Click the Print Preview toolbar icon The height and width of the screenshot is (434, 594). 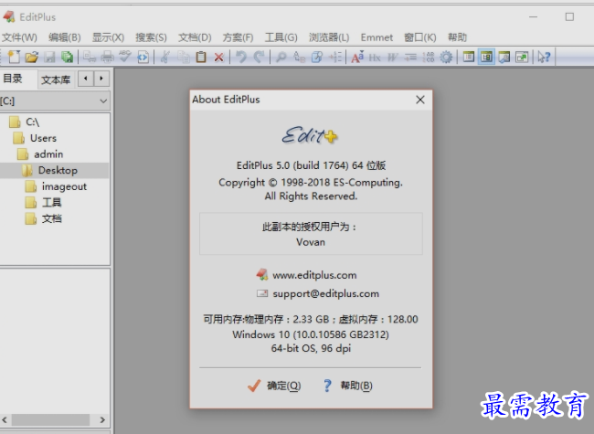[x=90, y=58]
